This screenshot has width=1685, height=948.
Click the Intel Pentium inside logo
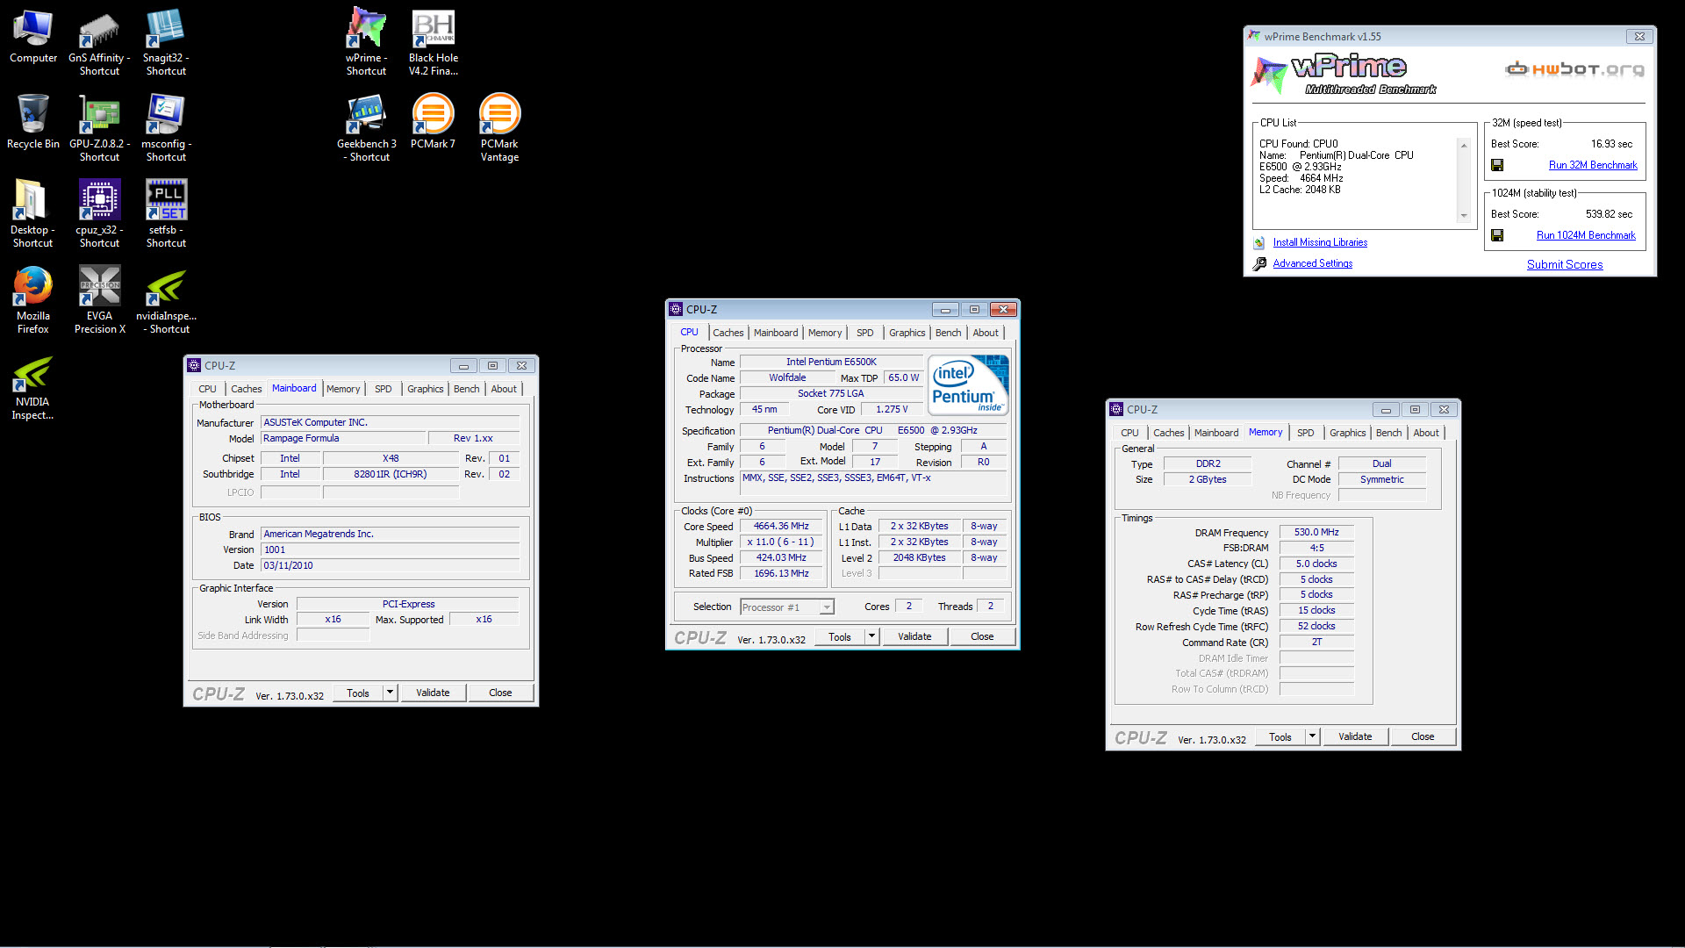(968, 384)
